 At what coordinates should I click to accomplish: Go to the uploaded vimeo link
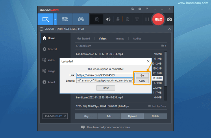click(x=142, y=75)
